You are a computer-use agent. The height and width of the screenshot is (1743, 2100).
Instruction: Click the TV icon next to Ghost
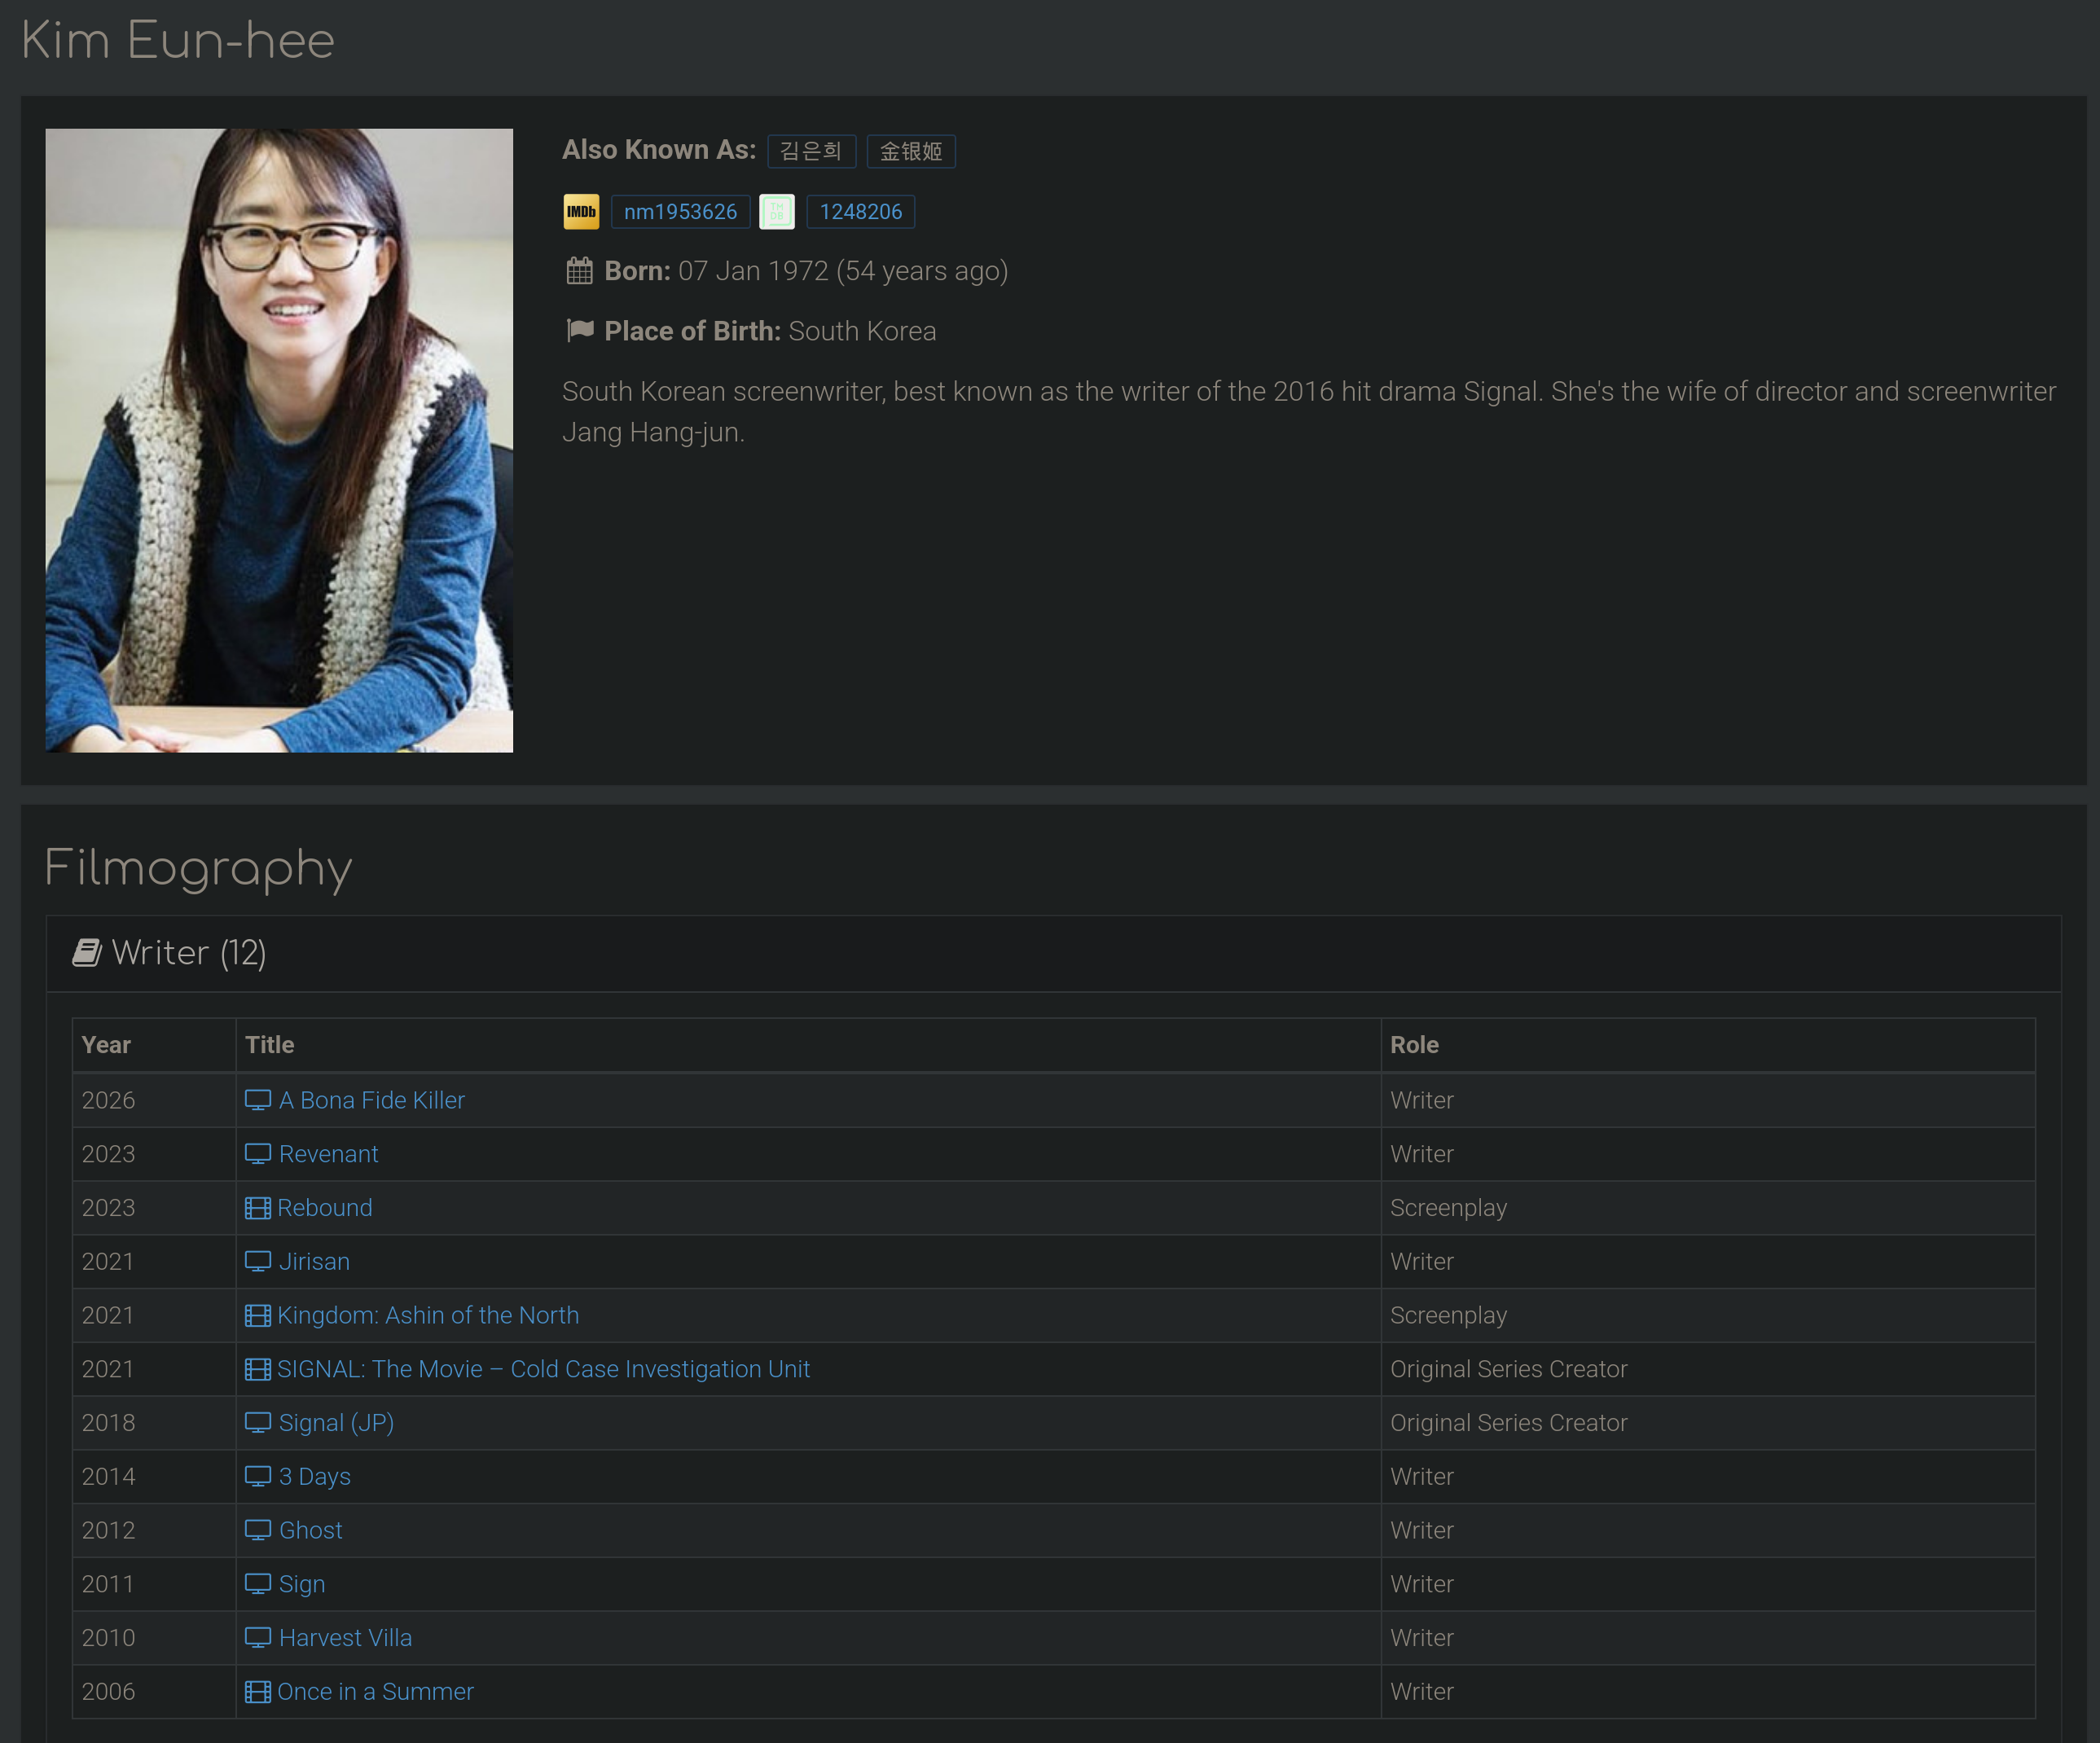[x=258, y=1531]
